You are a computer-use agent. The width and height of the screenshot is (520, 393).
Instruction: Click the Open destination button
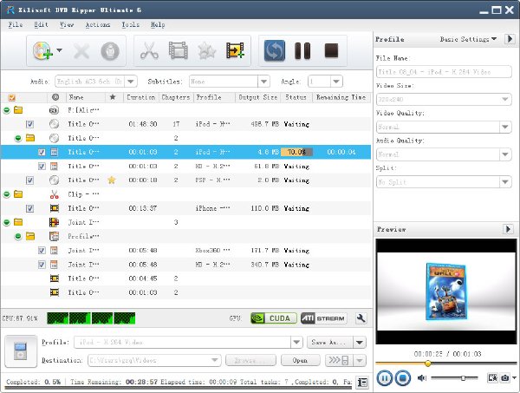pyautogui.click(x=300, y=360)
